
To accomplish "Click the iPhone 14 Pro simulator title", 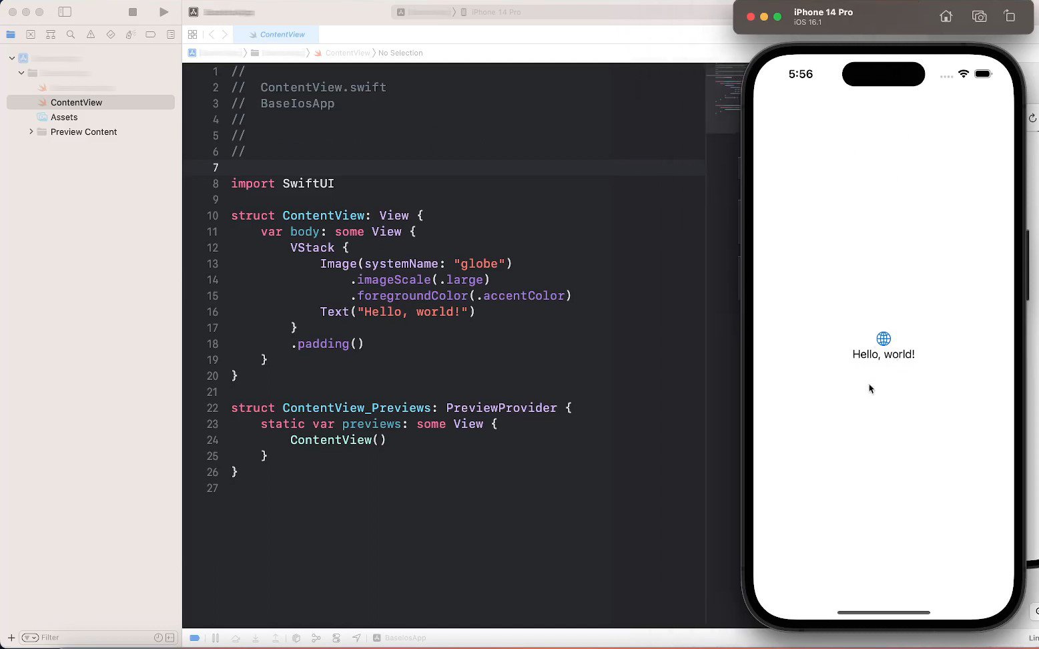I will tap(823, 12).
